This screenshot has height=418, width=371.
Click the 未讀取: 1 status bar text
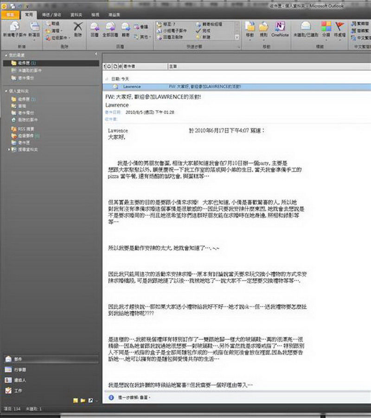tap(34, 409)
